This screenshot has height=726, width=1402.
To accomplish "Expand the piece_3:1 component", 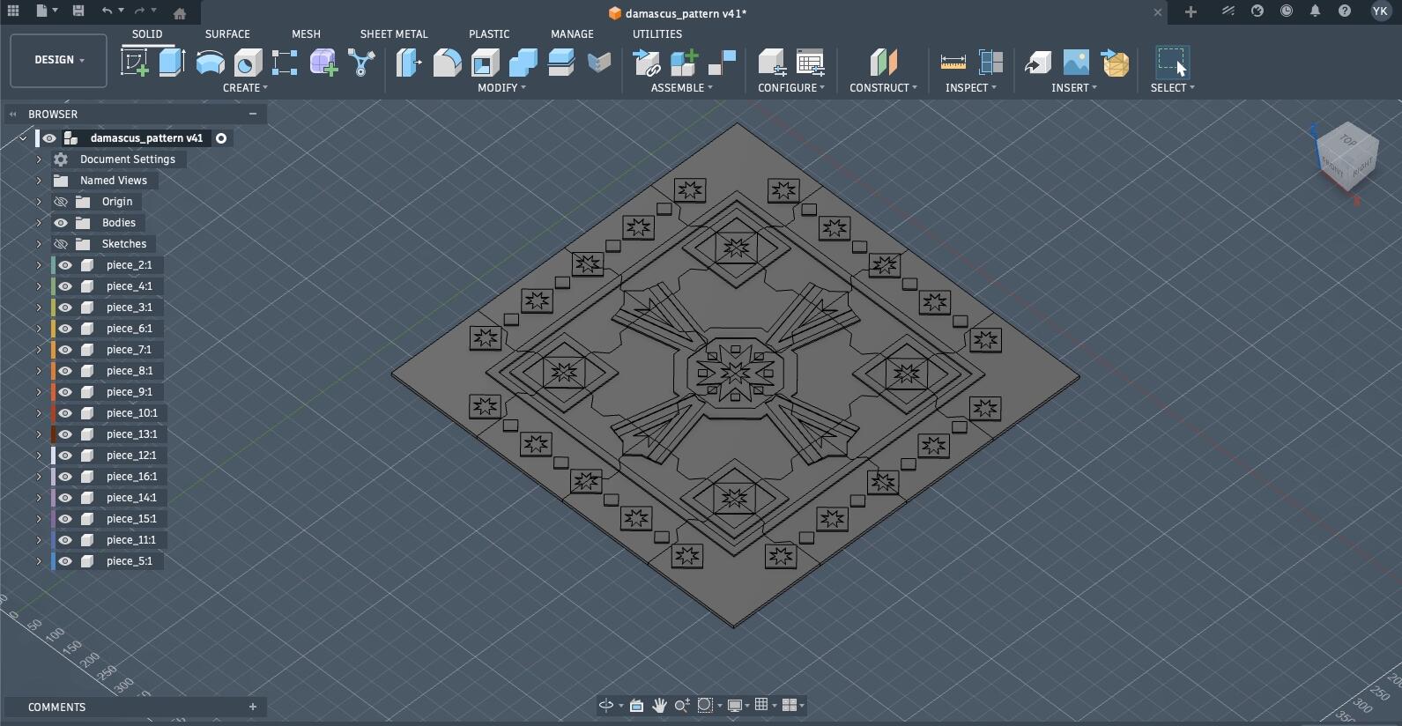I will pyautogui.click(x=39, y=307).
